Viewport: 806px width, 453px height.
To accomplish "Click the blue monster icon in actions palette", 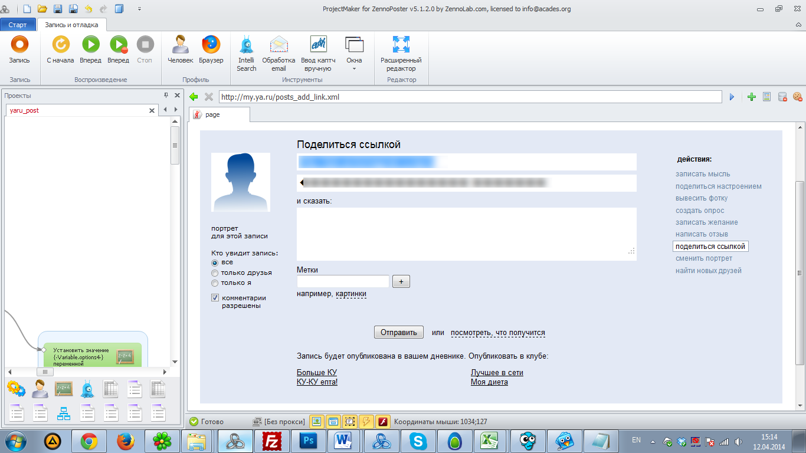I will coord(87,389).
